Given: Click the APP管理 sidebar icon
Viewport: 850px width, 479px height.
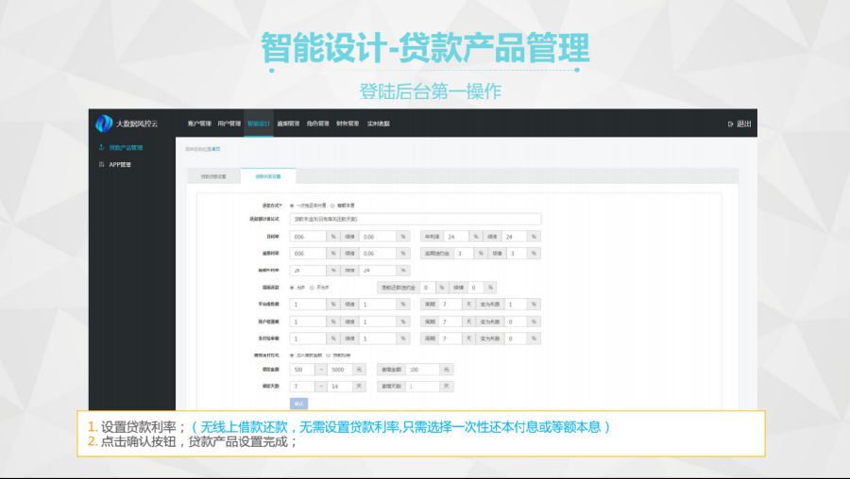Looking at the screenshot, I should tap(101, 164).
